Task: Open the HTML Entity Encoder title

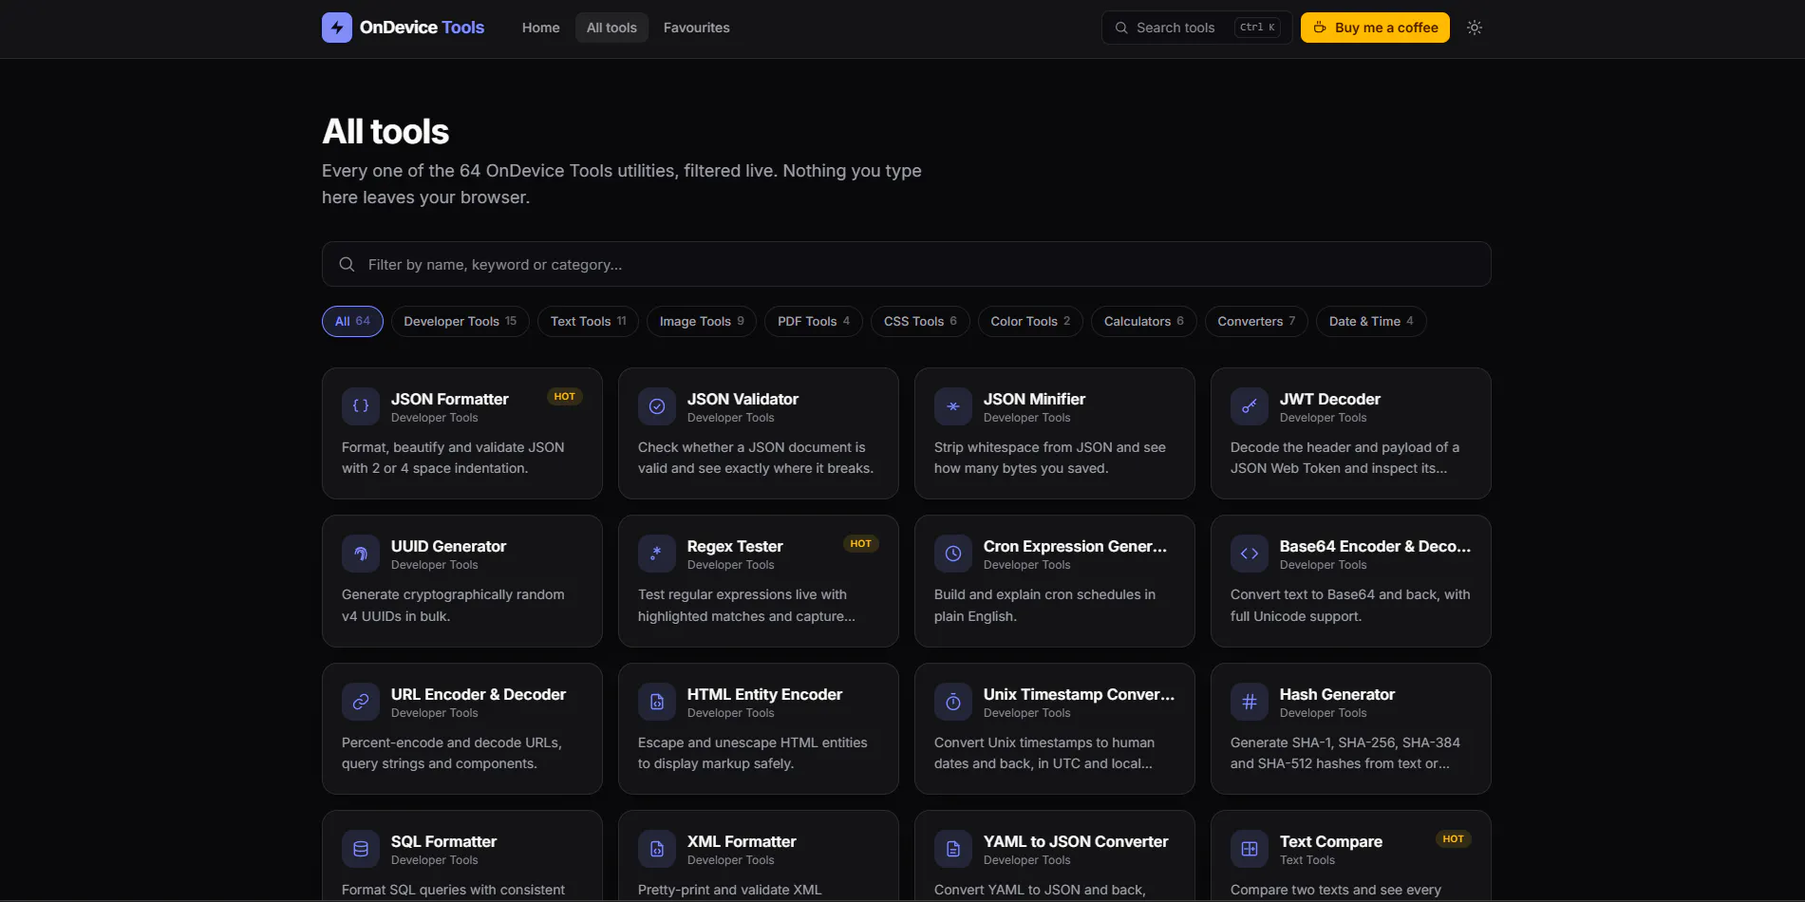Action: 764,694
